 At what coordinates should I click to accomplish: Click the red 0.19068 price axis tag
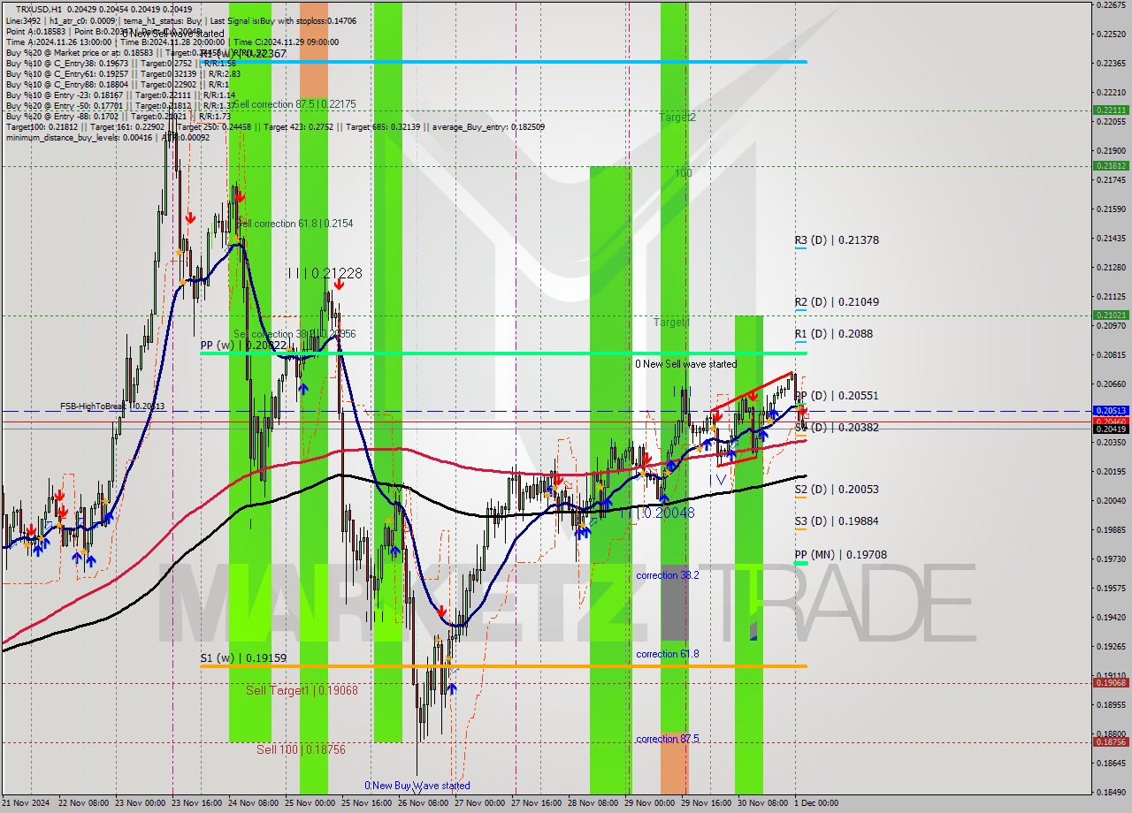pyautogui.click(x=1111, y=682)
